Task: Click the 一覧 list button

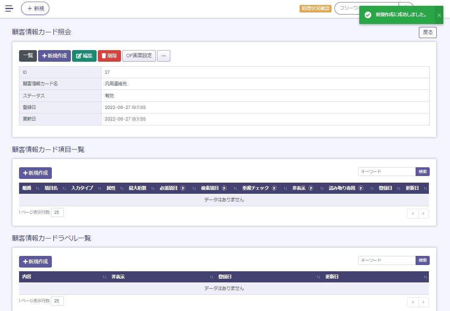Action: coord(28,56)
